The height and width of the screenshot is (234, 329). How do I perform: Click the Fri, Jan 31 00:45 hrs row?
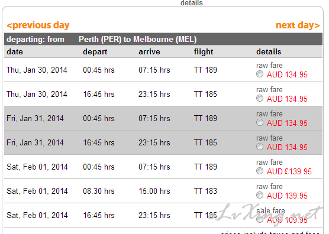[163, 118]
